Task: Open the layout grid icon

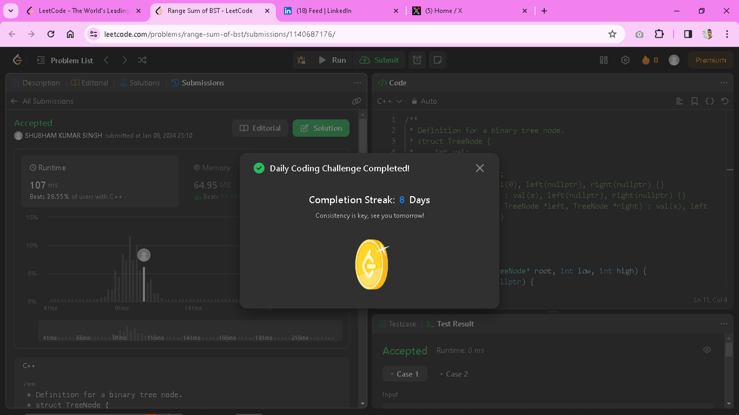Action: (604, 60)
